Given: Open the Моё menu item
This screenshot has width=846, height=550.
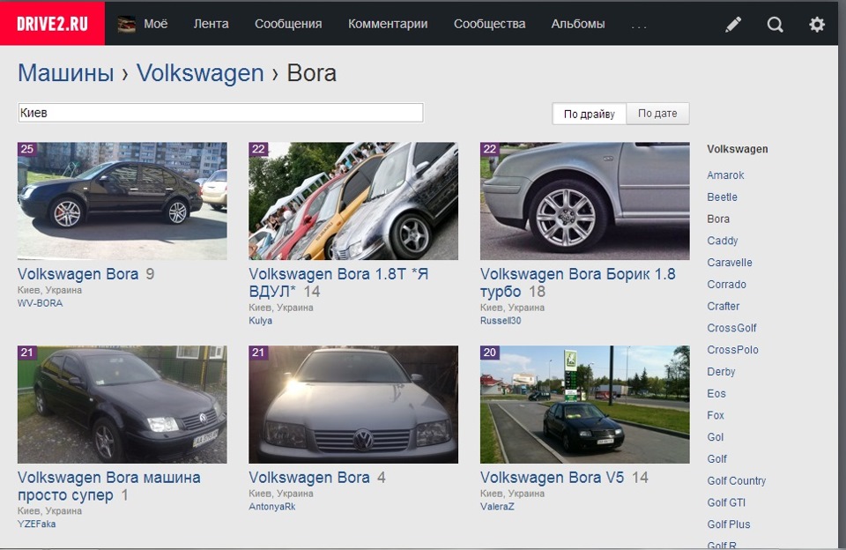Looking at the screenshot, I should click(155, 24).
